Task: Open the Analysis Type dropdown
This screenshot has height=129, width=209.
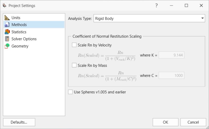Action: [x=149, y=18]
